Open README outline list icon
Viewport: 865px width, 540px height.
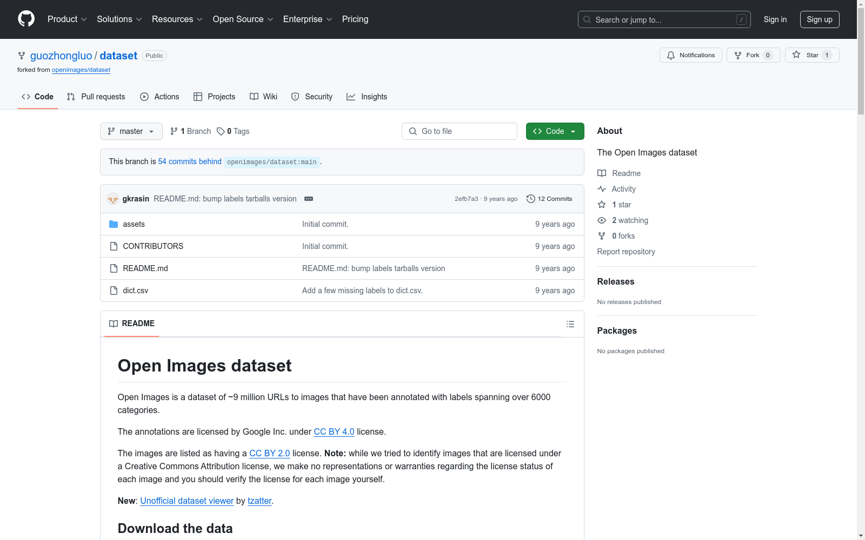(x=570, y=324)
